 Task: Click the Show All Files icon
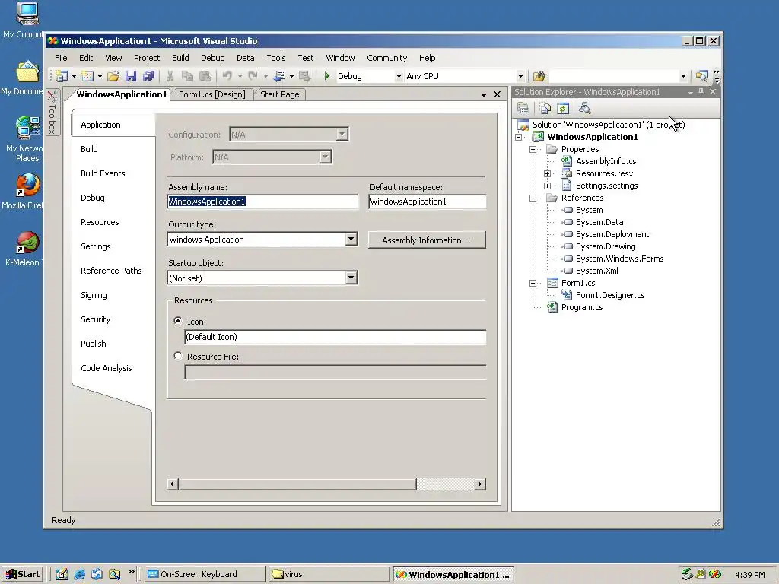pyautogui.click(x=545, y=108)
